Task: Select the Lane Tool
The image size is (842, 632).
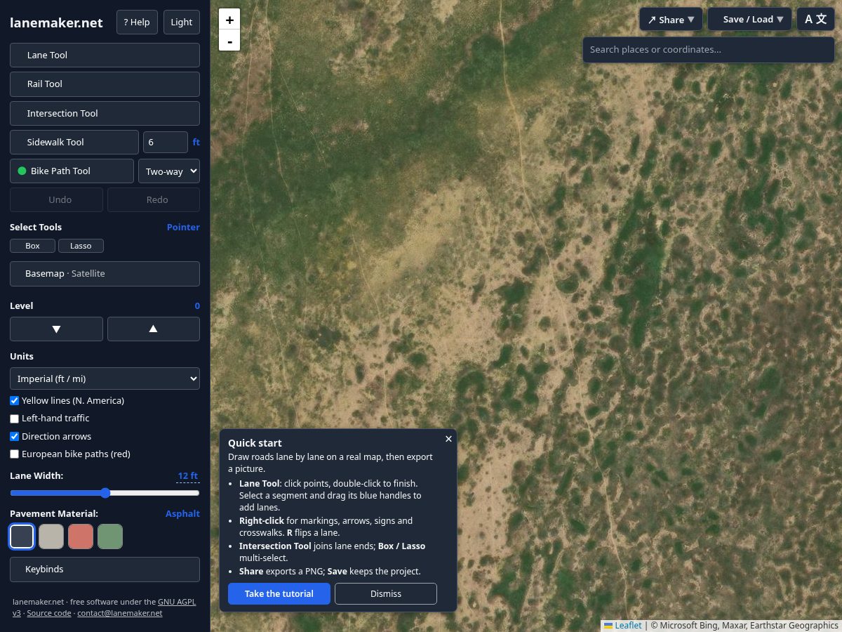Action: 105,55
